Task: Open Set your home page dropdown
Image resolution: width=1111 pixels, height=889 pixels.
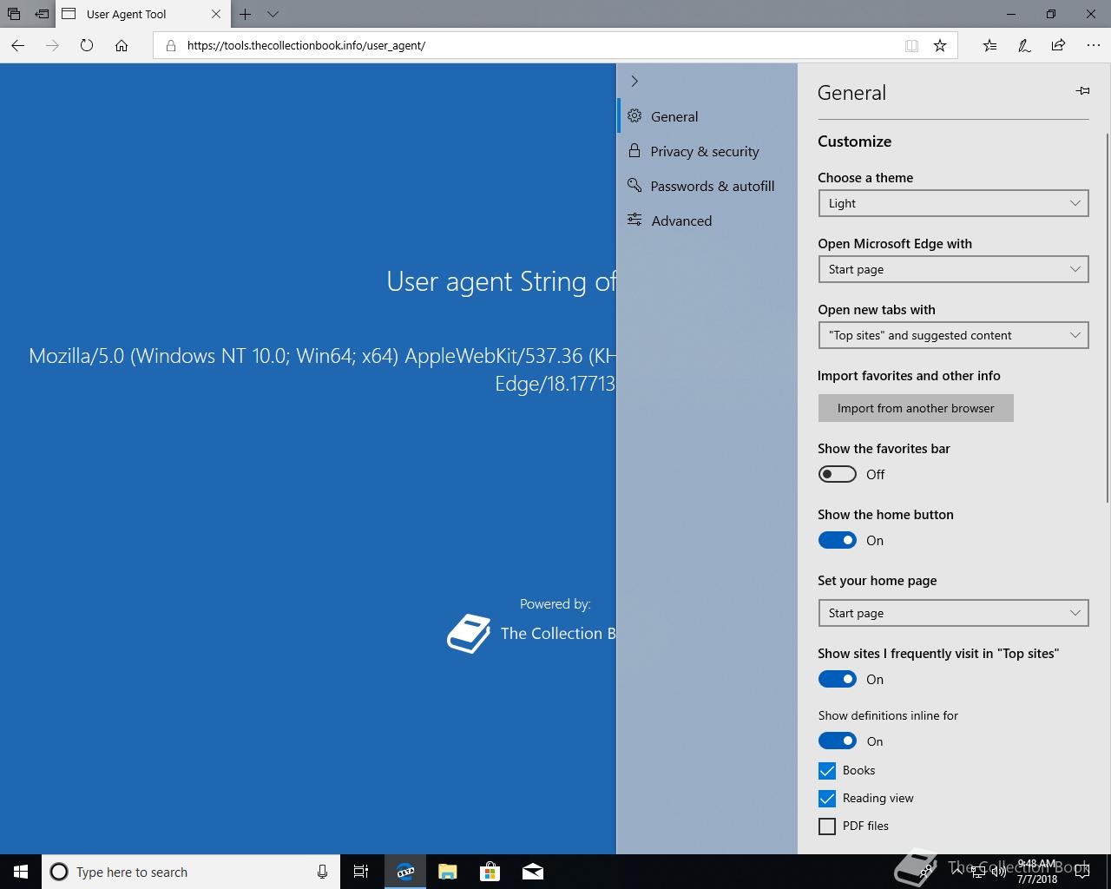Action: tap(953, 613)
